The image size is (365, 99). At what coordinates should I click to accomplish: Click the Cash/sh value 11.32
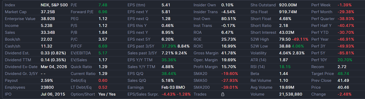(46, 46)
